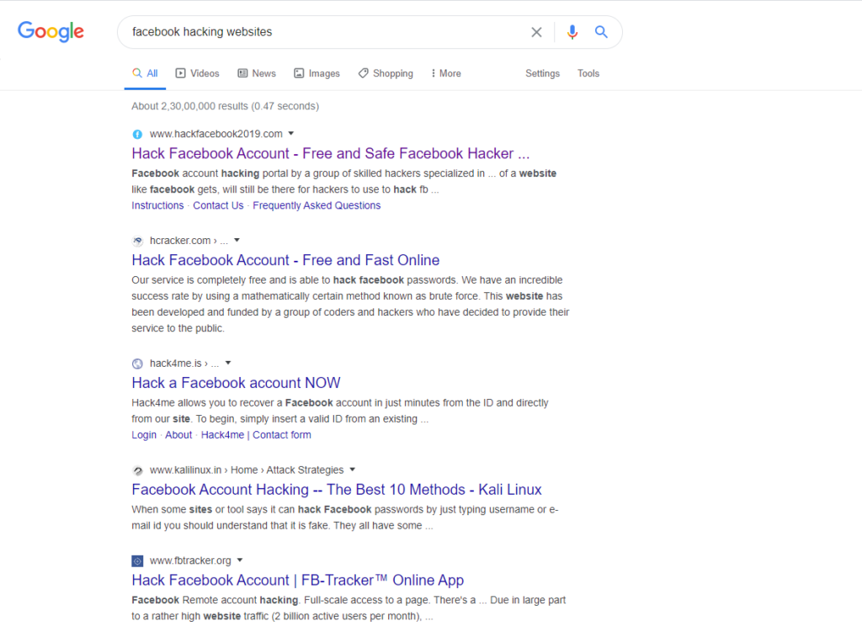This screenshot has width=862, height=632.
Task: Open 'Hack a Facebook account NOW' result
Action: pyautogui.click(x=236, y=383)
